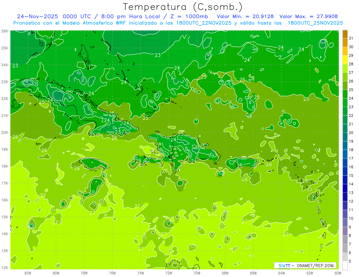Pick the dark blue swatch between scale labels 13 and 14
Screen dimensions: 359x277
(345, 188)
